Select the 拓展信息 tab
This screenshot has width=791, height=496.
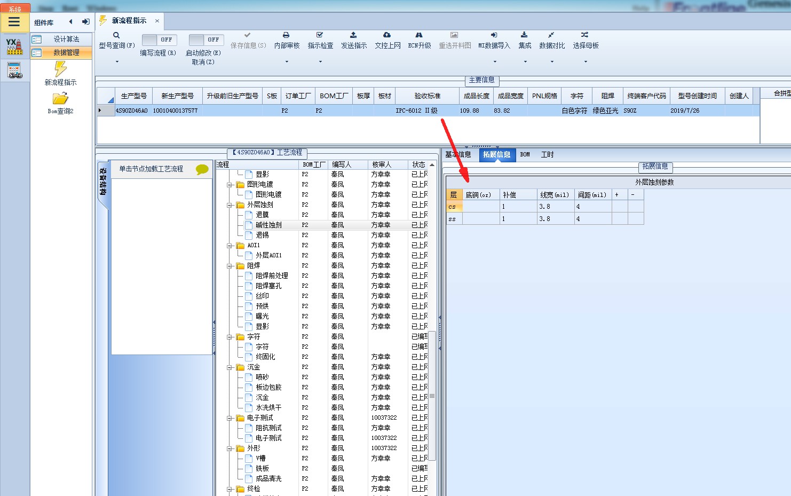(x=496, y=155)
